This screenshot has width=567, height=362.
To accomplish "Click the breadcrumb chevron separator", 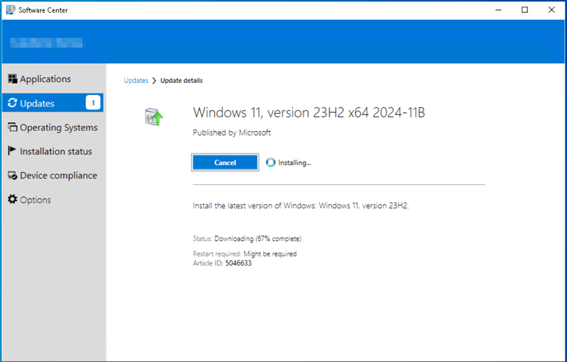I will click(x=154, y=81).
